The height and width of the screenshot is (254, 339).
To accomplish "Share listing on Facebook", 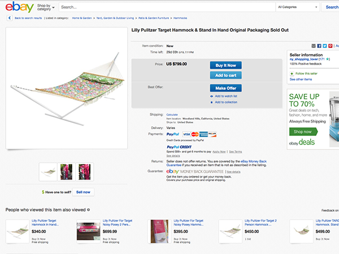I will point(319,45).
